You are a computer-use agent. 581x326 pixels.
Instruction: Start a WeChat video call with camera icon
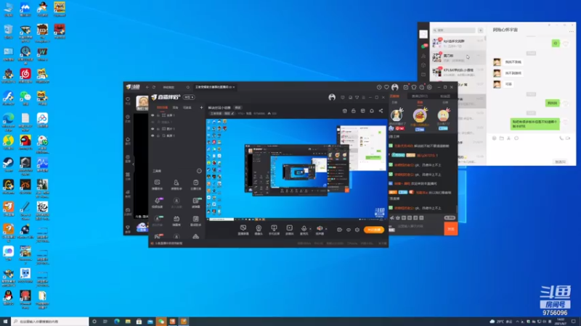pyautogui.click(x=568, y=138)
